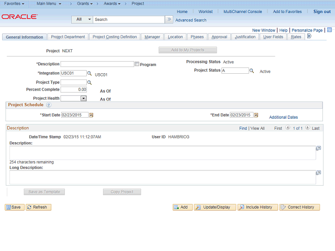Show more tabs with the arrow icon

[x=309, y=36]
